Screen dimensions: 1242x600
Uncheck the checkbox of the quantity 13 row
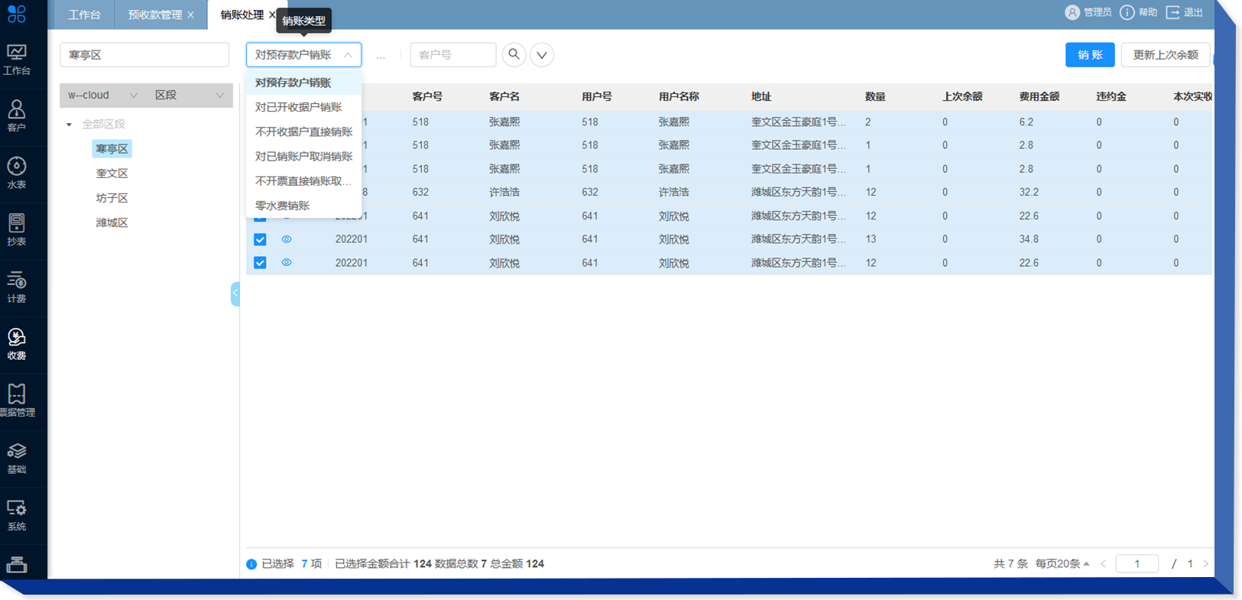click(260, 239)
